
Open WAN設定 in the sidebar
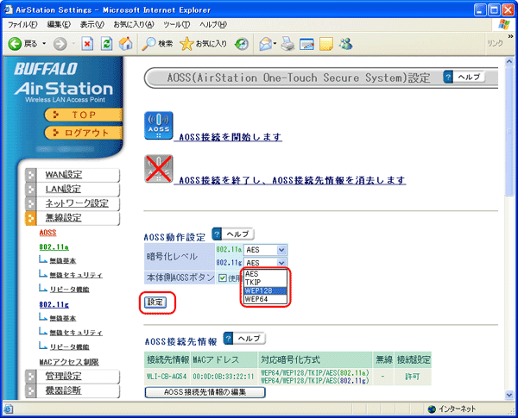click(x=64, y=174)
